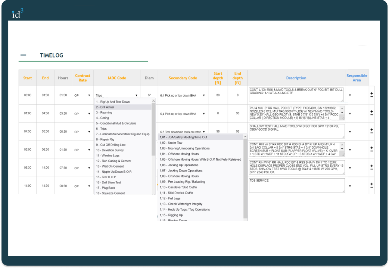Choose '12 - Run Casing & Cement'
This screenshot has width=389, height=268.
(123, 161)
